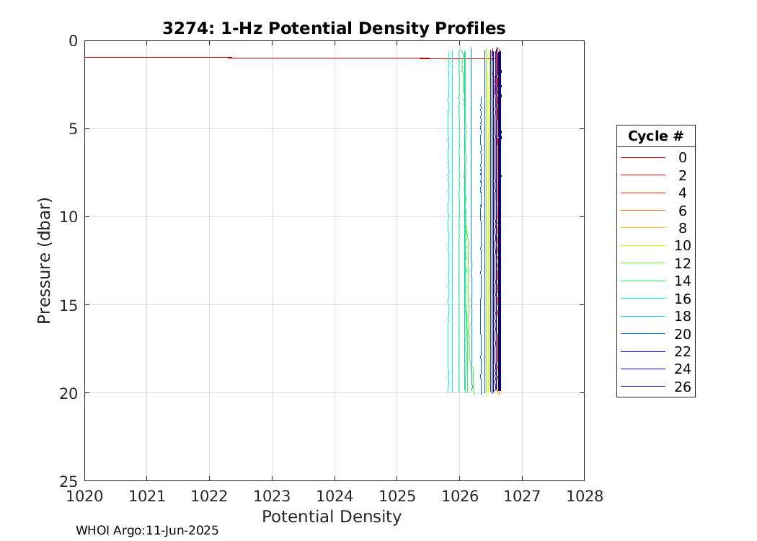
Task: Click the thick dark blue rightmost profile
Action: pyautogui.click(x=499, y=222)
